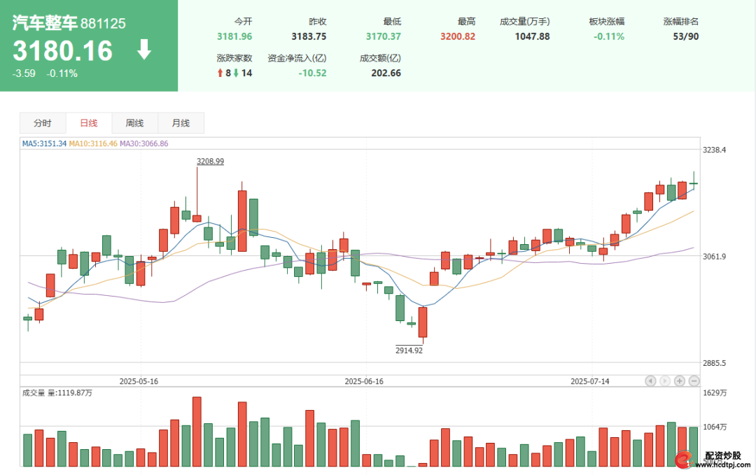Click the white down arrow beside 3180.16
Image resolution: width=756 pixels, height=475 pixels.
point(144,50)
